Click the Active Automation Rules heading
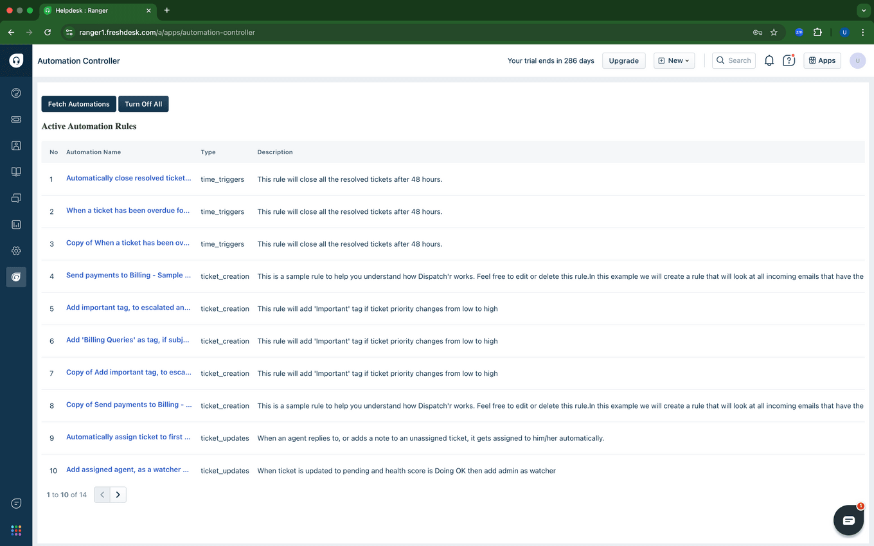 (89, 127)
